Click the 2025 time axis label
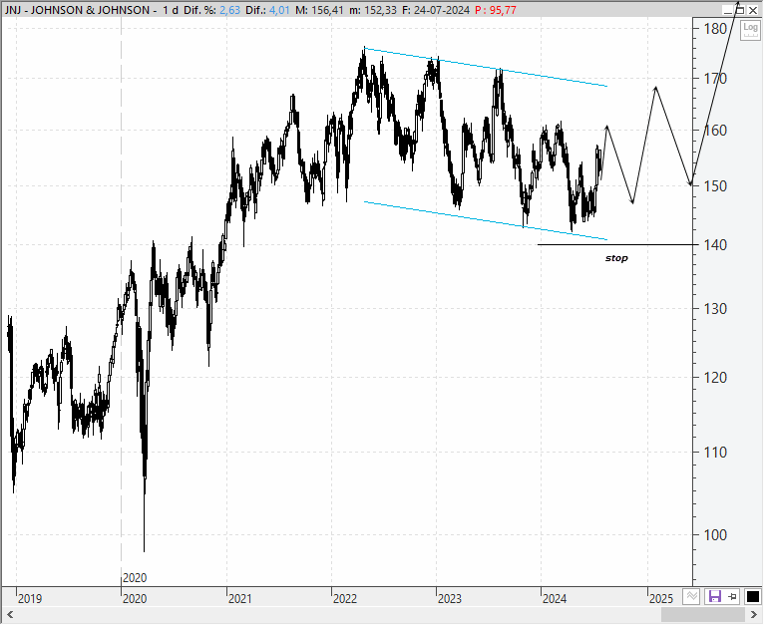Image resolution: width=764 pixels, height=625 pixels. coord(661,598)
